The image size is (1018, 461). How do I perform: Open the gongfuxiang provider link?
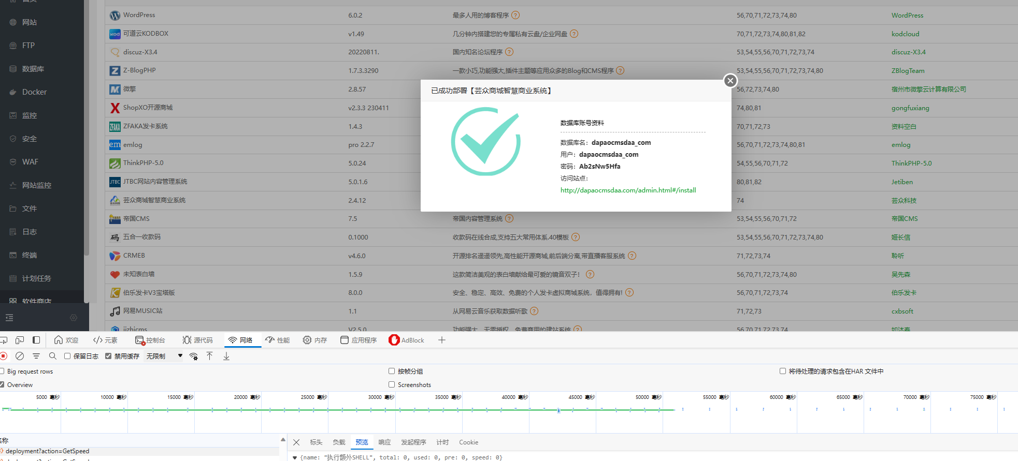coord(910,108)
